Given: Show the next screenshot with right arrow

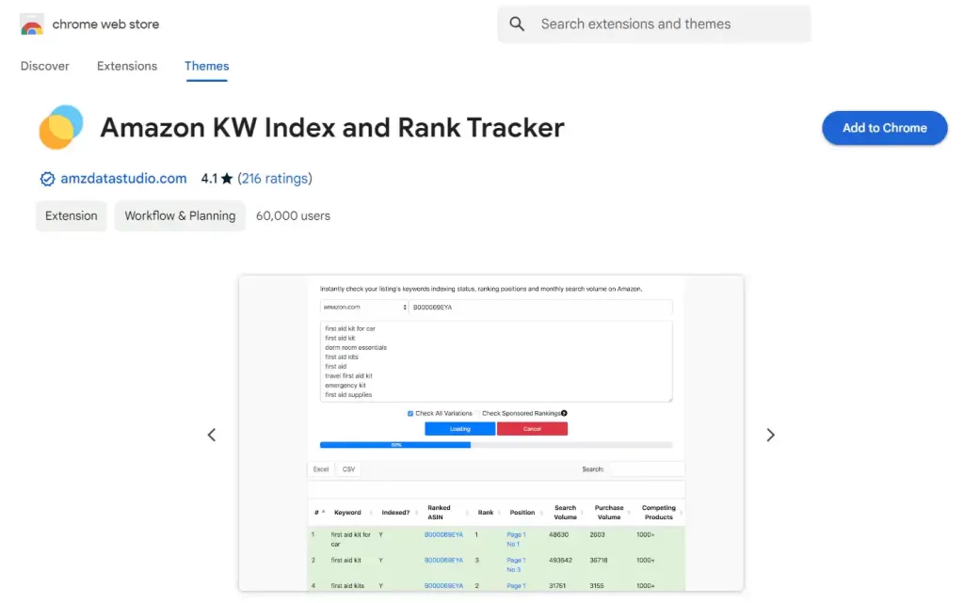Looking at the screenshot, I should coord(770,435).
